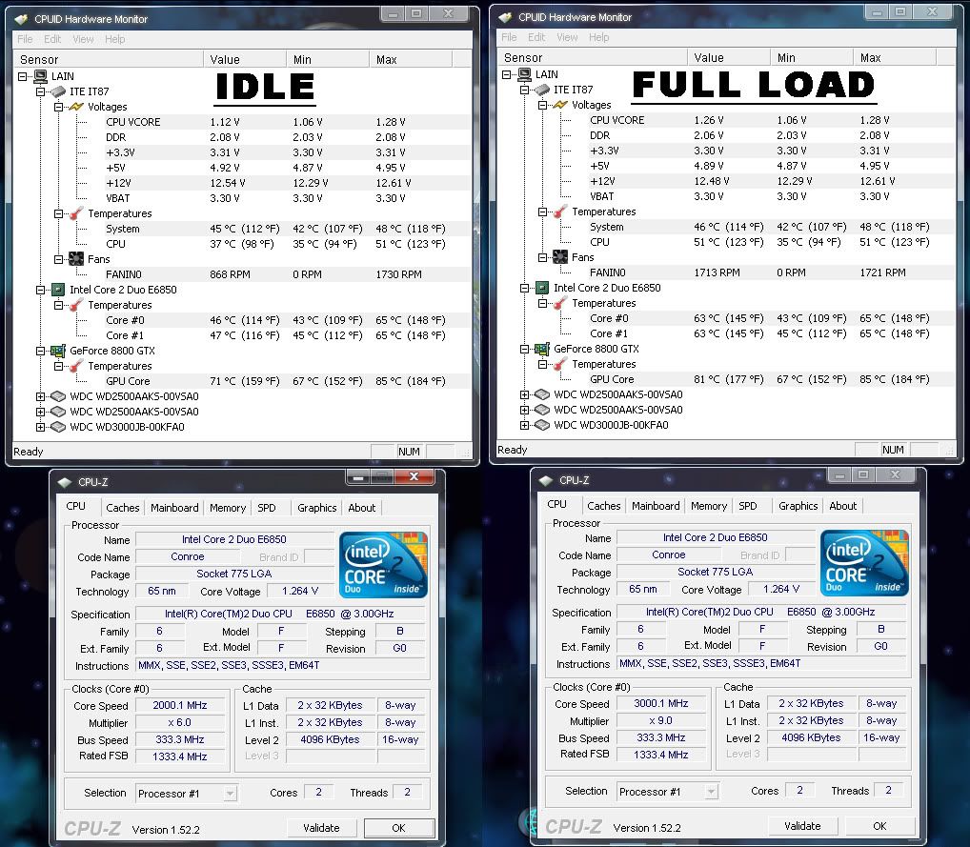
Task: Collapse ITE IT87 node in full load monitor
Action: click(525, 91)
